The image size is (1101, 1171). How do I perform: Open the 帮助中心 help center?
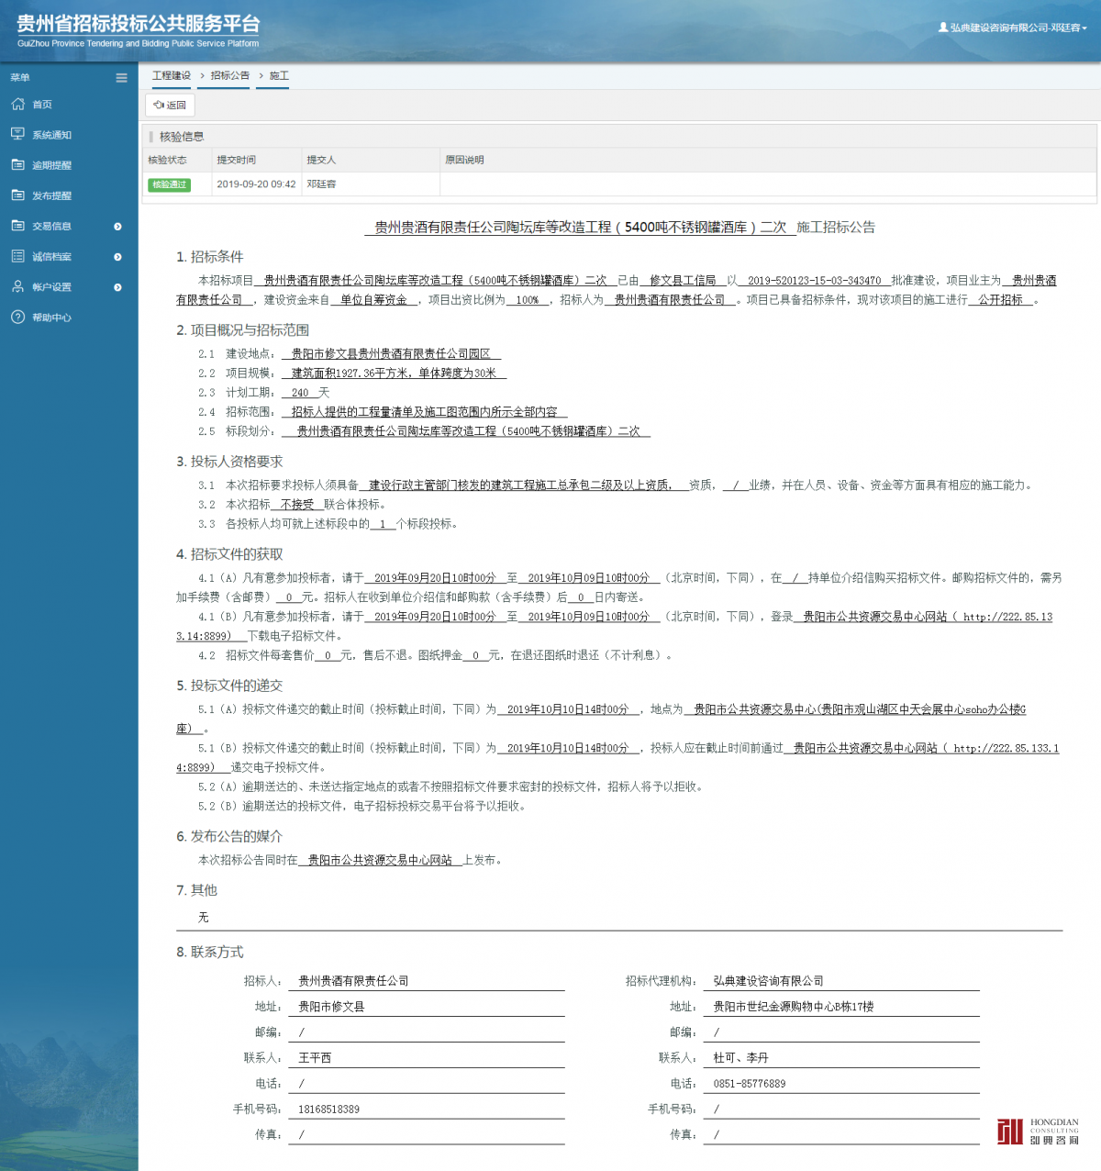coord(17,317)
